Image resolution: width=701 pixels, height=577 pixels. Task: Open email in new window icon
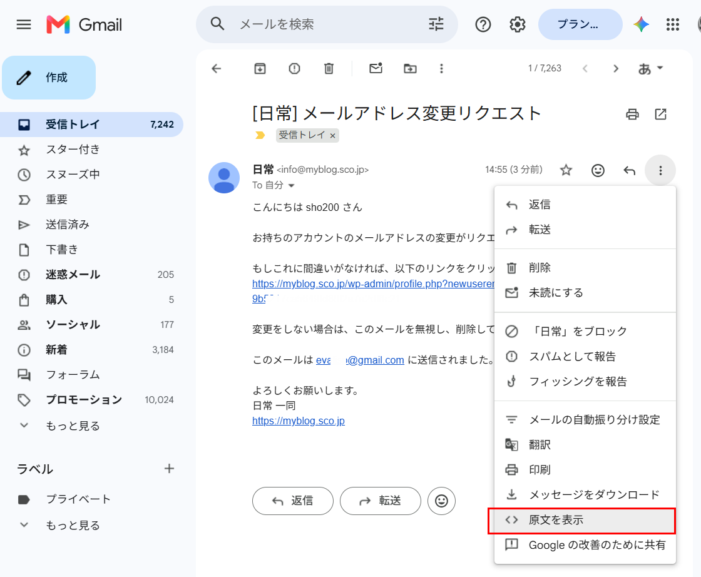tap(660, 115)
